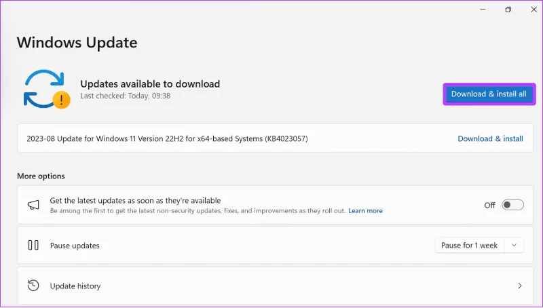Click Download & install all button
The image size is (543, 308).
(x=489, y=94)
